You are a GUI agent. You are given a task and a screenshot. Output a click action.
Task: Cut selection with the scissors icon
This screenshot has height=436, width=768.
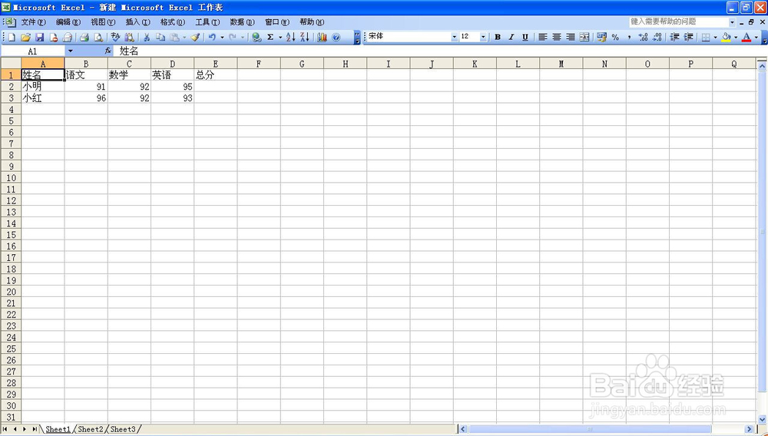pyautogui.click(x=147, y=37)
